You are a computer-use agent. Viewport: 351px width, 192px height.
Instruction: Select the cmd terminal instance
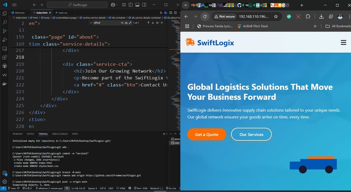175,143
